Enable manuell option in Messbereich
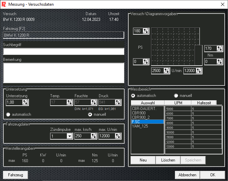228x181 pixels. click(176, 96)
